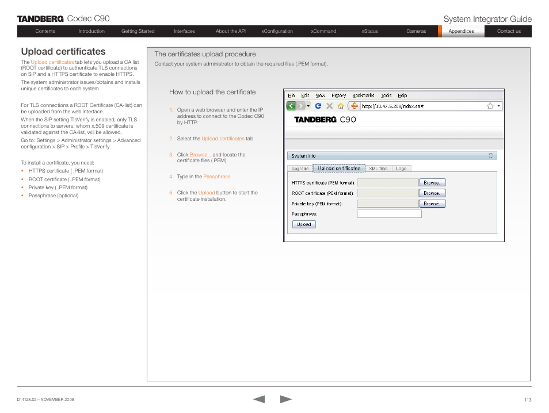Open the browser File menu

(291, 95)
